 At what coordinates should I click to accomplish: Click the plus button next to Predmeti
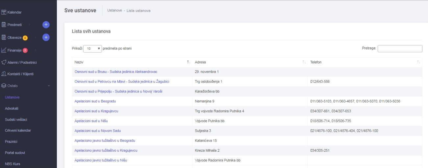[46, 25]
